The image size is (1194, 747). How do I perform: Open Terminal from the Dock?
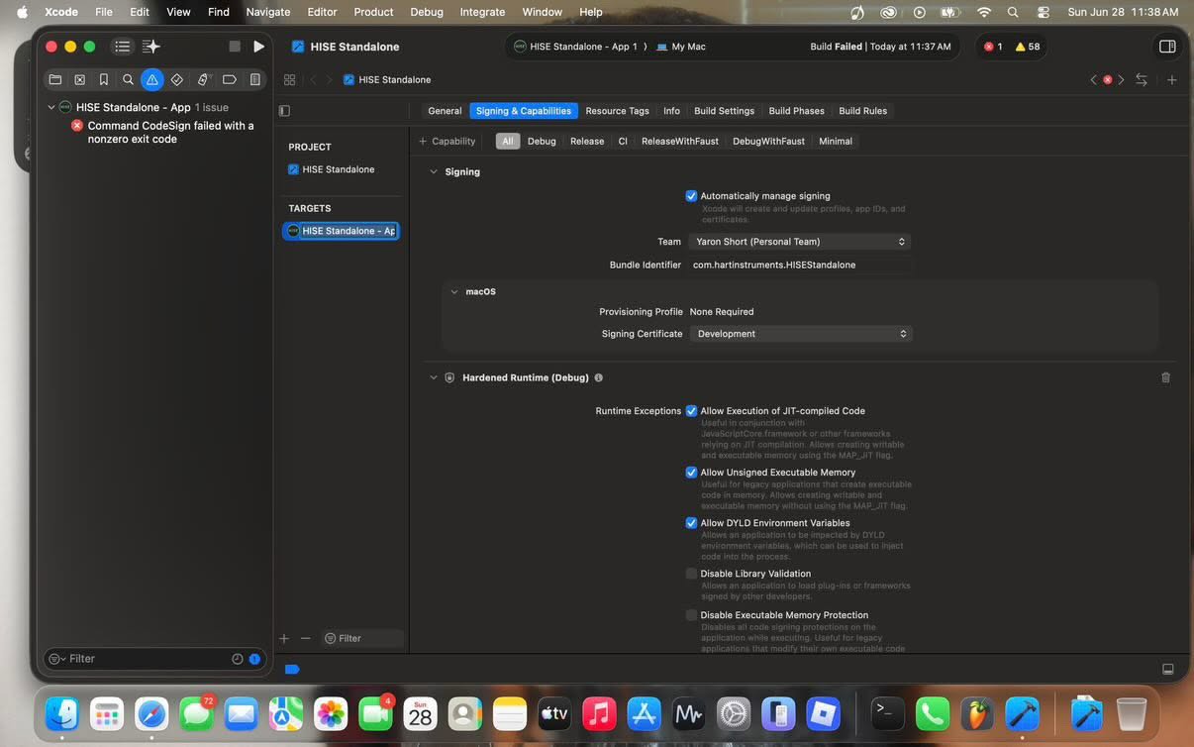click(x=886, y=712)
